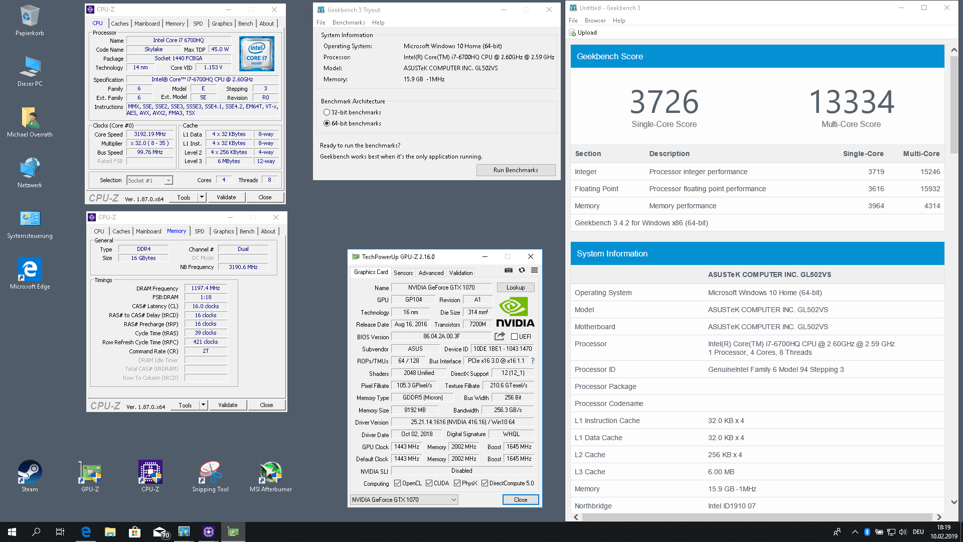Screen dimensions: 963x542
Task: Click the Upload icon in Geekbench 3
Action: [x=572, y=33]
